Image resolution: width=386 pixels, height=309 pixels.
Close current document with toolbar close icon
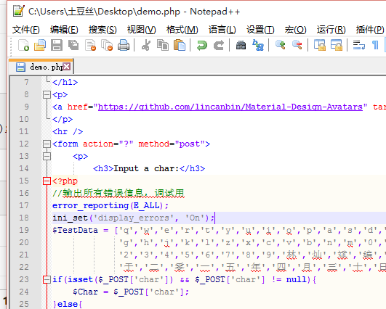(x=90, y=45)
